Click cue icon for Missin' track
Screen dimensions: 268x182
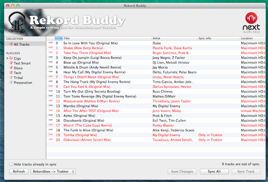(x=50, y=125)
